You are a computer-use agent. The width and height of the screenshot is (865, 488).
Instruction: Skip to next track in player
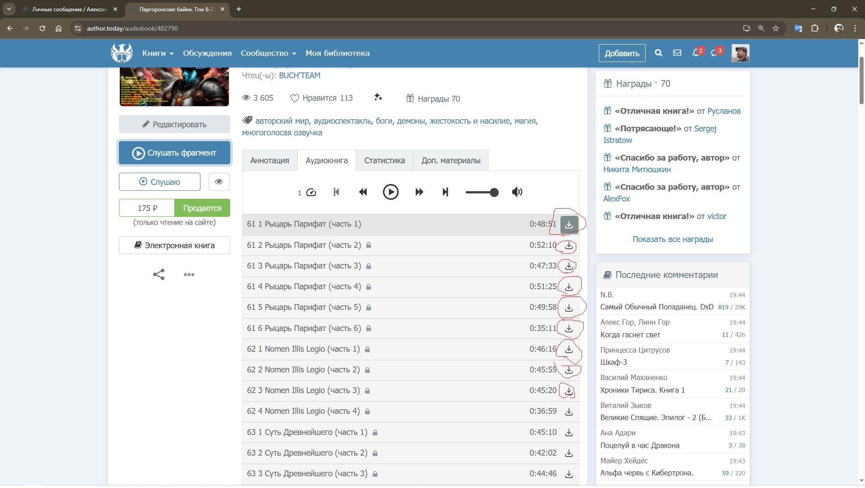click(x=445, y=193)
